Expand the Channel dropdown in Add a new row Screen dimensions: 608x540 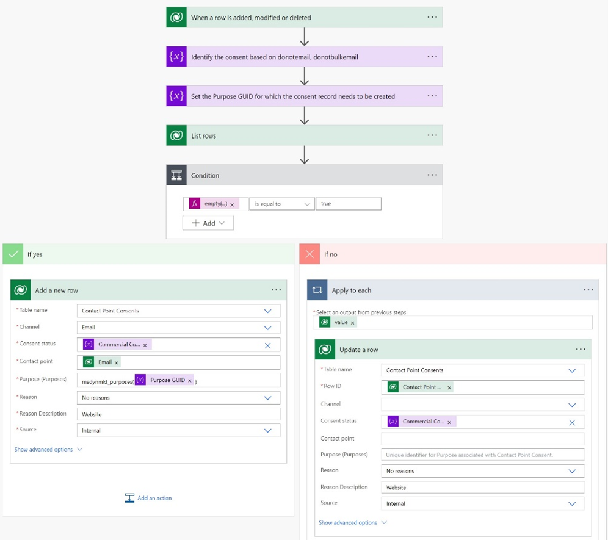pyautogui.click(x=267, y=328)
